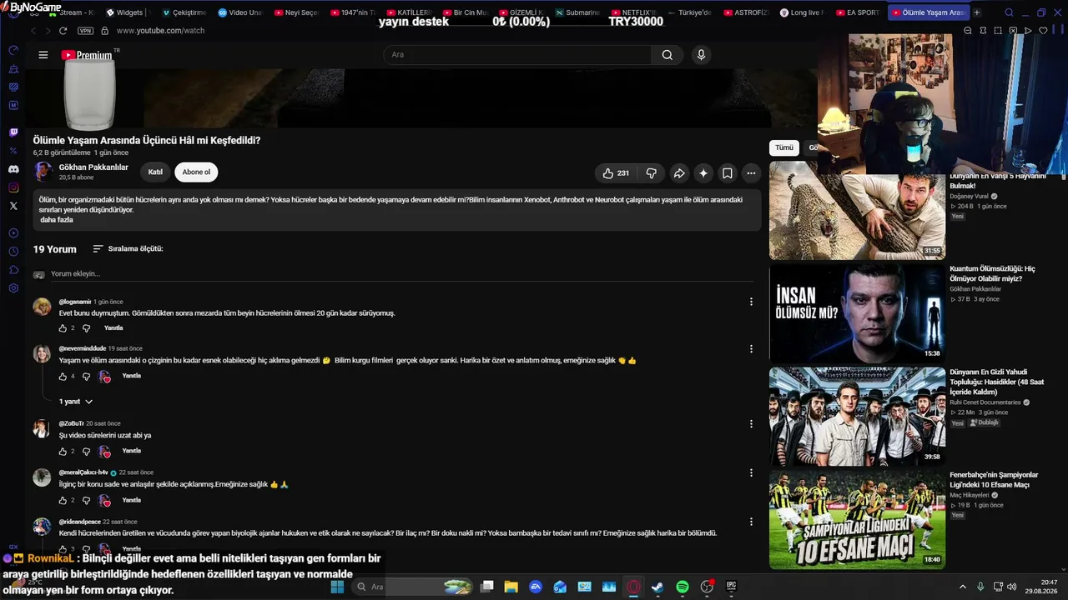This screenshot has height=600, width=1068.
Task: Open the Gökhan Pakkanlılar channel name link
Action: point(93,167)
